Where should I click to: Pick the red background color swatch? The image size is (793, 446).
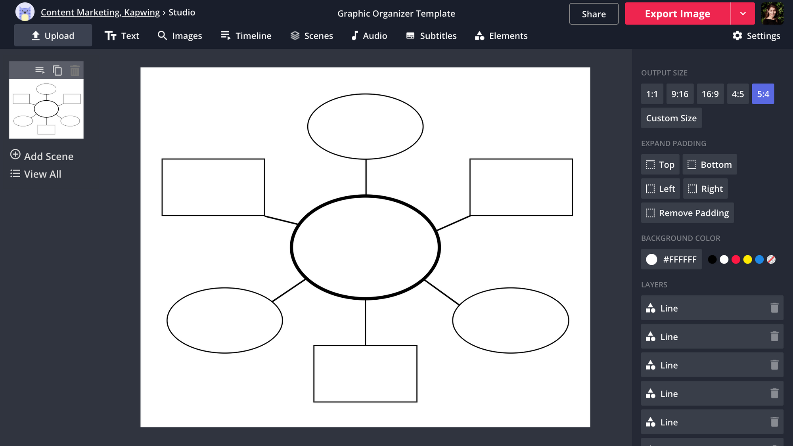[736, 259]
